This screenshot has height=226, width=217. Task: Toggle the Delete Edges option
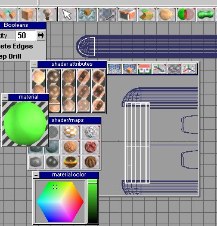tap(16, 46)
